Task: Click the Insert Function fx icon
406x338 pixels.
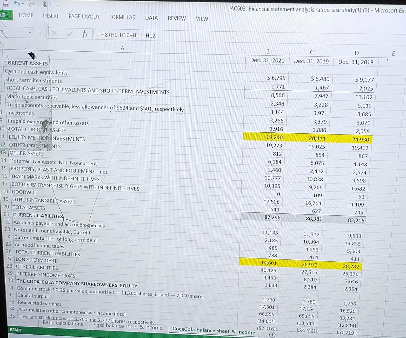Action: (x=84, y=34)
